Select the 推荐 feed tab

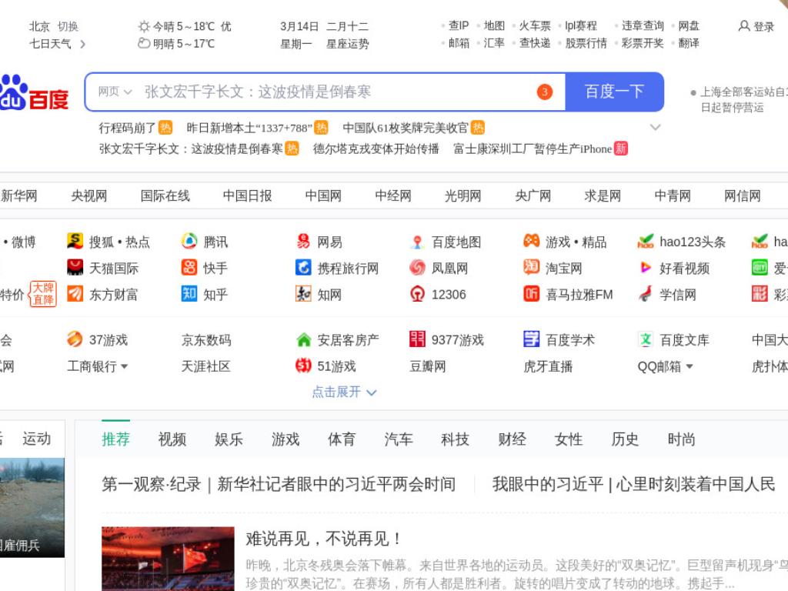(115, 439)
